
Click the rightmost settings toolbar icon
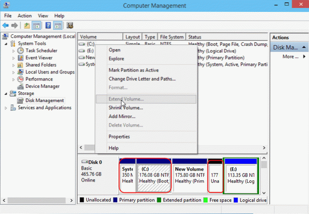pyautogui.click(x=70, y=26)
